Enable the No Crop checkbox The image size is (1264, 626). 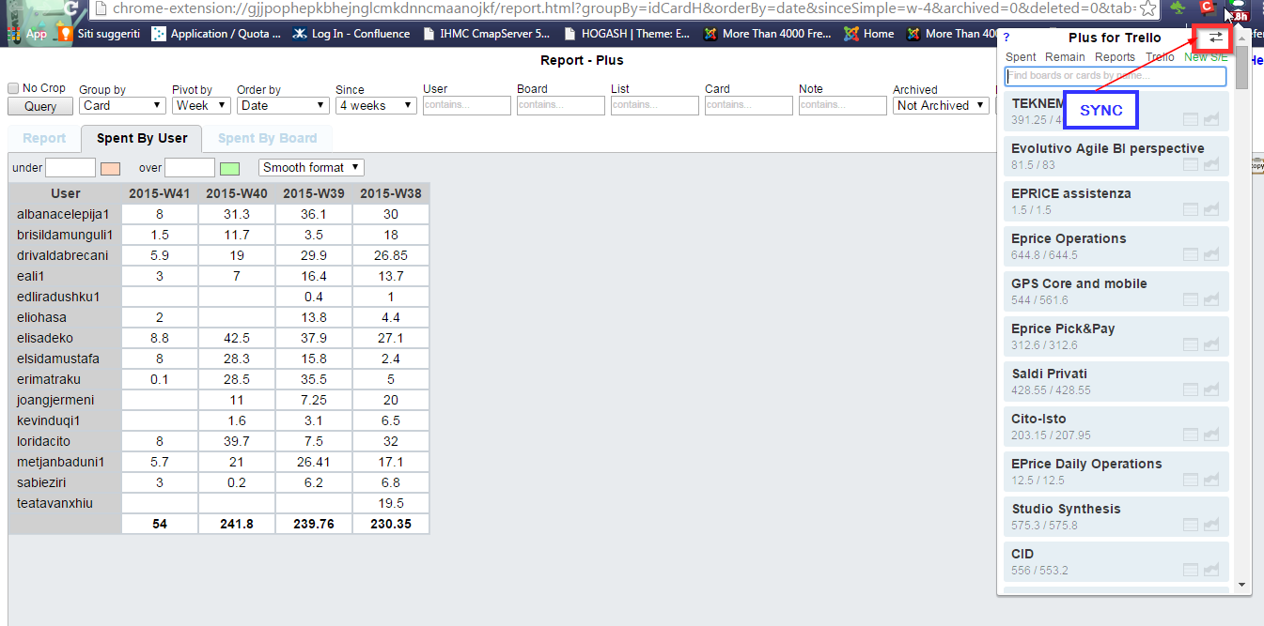click(13, 88)
